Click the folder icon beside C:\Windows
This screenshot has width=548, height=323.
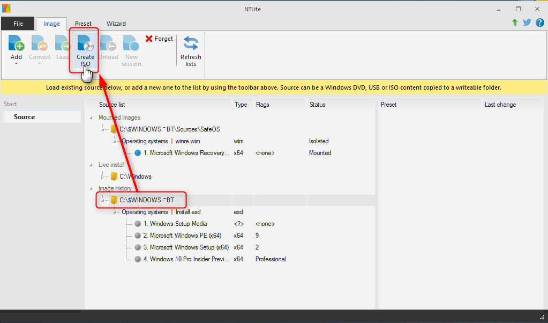tap(114, 177)
